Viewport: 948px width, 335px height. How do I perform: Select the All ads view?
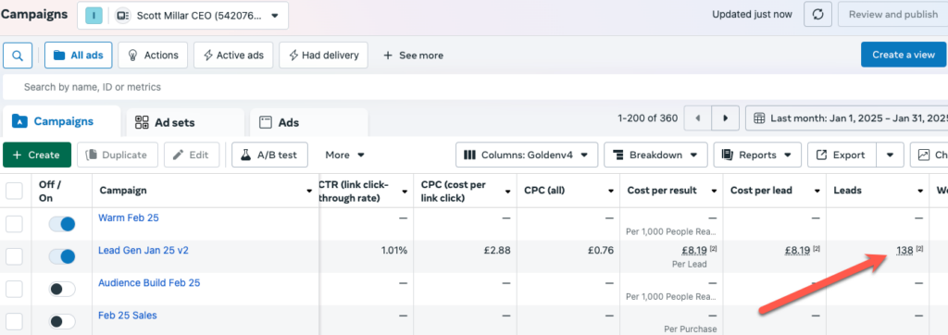point(78,55)
